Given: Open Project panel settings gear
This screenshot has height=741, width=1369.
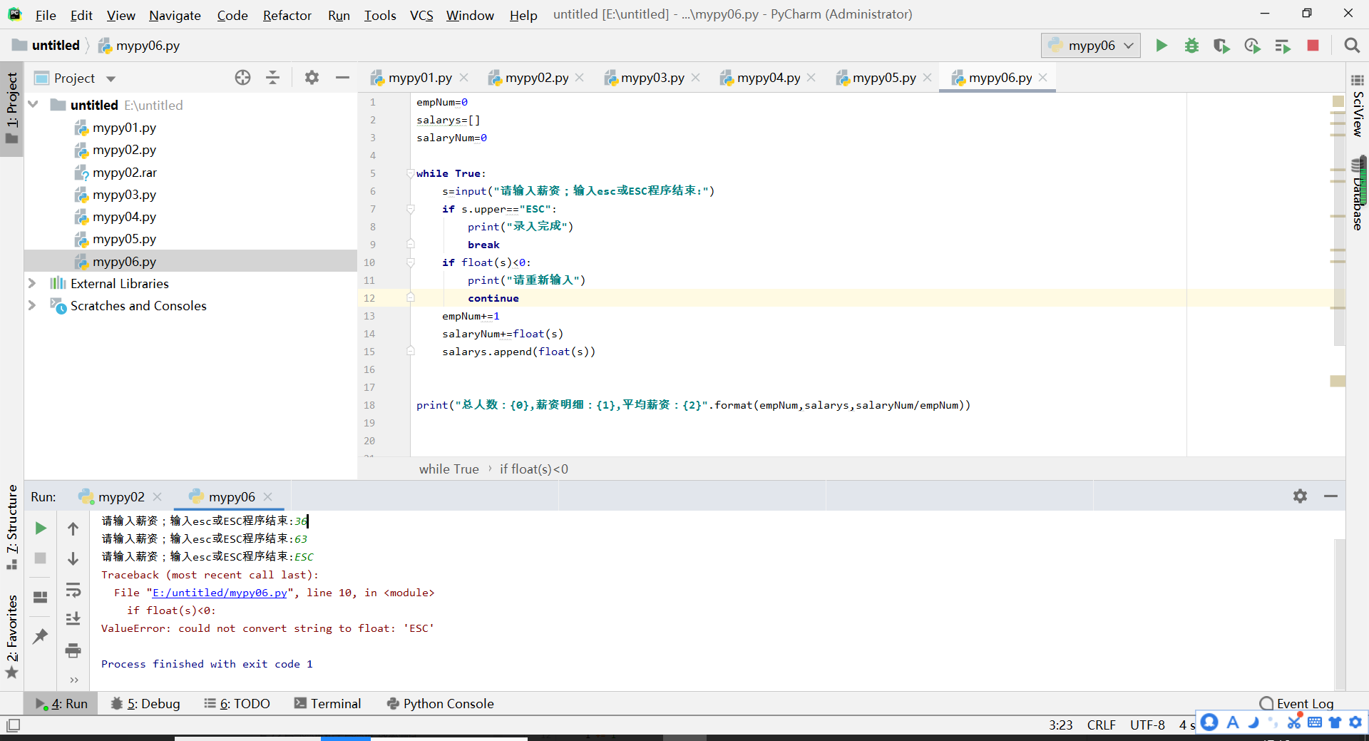Looking at the screenshot, I should point(312,78).
